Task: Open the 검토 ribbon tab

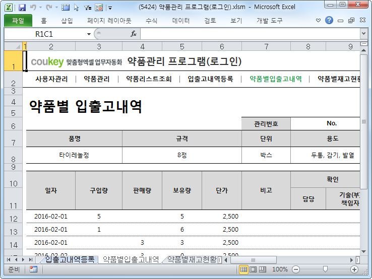Action: pos(210,21)
